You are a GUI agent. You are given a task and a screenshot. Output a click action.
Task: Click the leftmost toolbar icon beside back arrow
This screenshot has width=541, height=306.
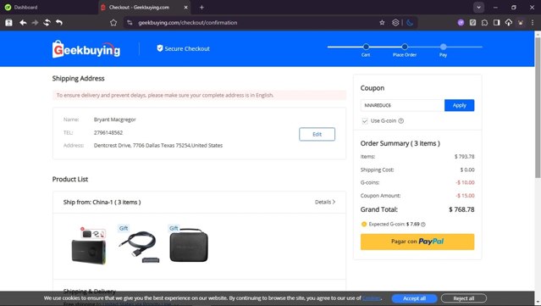click(x=9, y=23)
